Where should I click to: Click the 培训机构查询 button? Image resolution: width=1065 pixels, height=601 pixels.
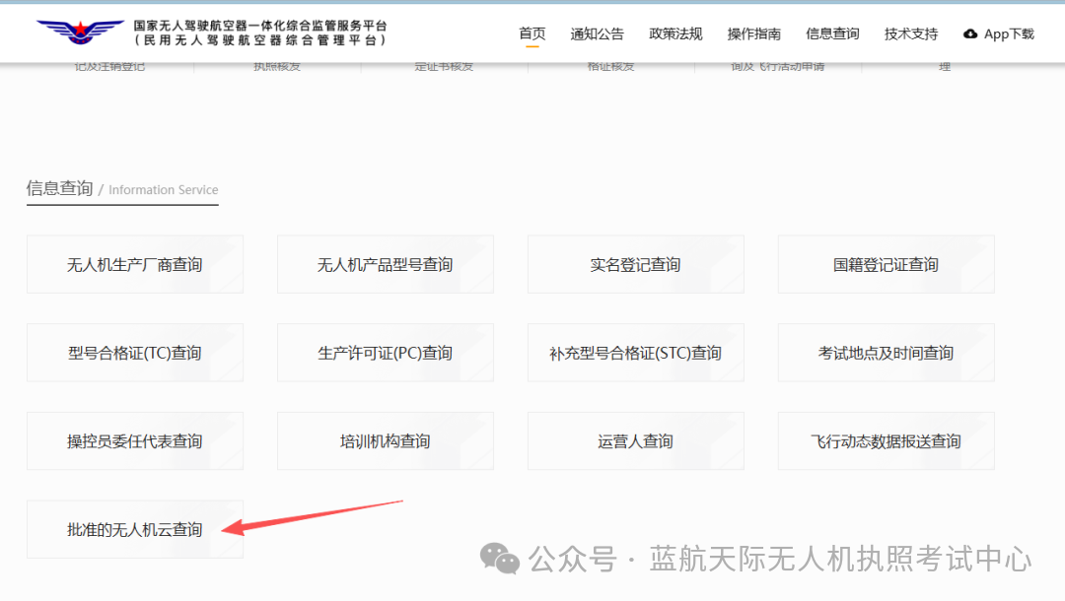click(386, 441)
